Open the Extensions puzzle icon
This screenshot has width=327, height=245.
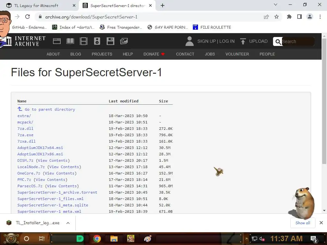click(289, 17)
